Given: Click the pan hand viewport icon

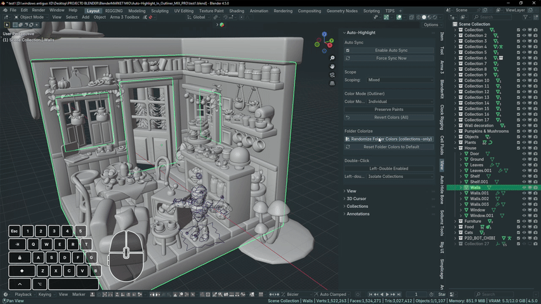Looking at the screenshot, I should click(x=332, y=66).
